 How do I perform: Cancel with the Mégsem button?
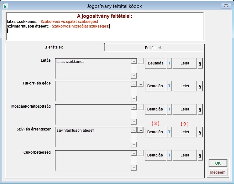(218, 172)
